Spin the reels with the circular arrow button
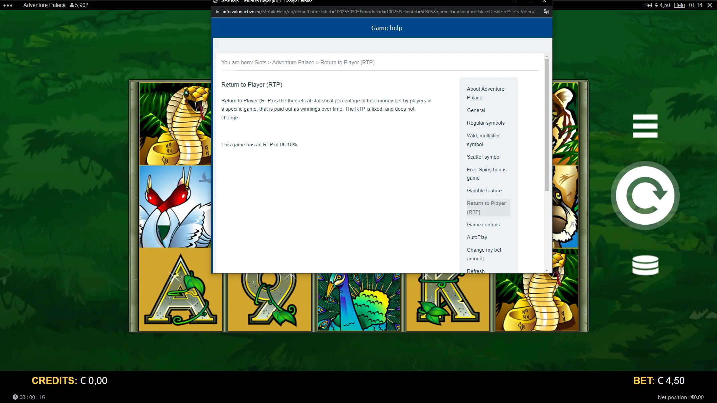The height and width of the screenshot is (403, 717). point(645,196)
